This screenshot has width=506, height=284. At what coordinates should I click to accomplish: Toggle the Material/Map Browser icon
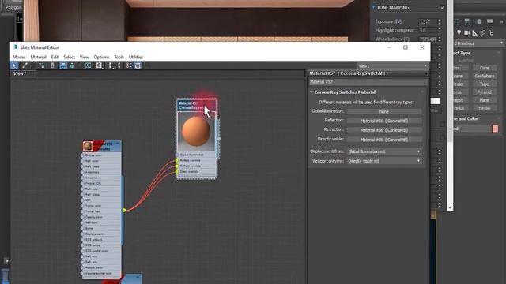tap(129, 65)
